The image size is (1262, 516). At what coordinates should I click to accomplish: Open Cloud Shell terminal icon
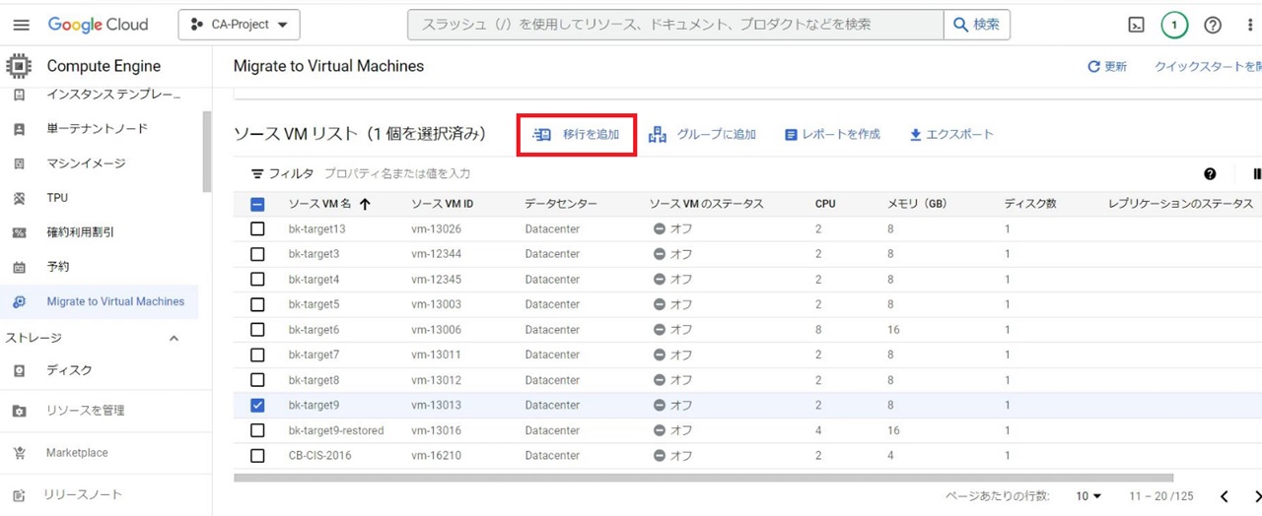[x=1136, y=25]
